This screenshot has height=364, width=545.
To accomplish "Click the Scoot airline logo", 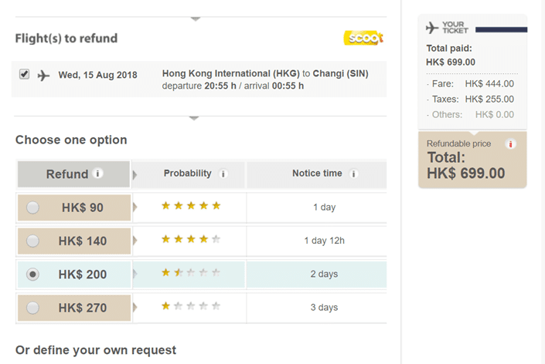I will point(363,38).
